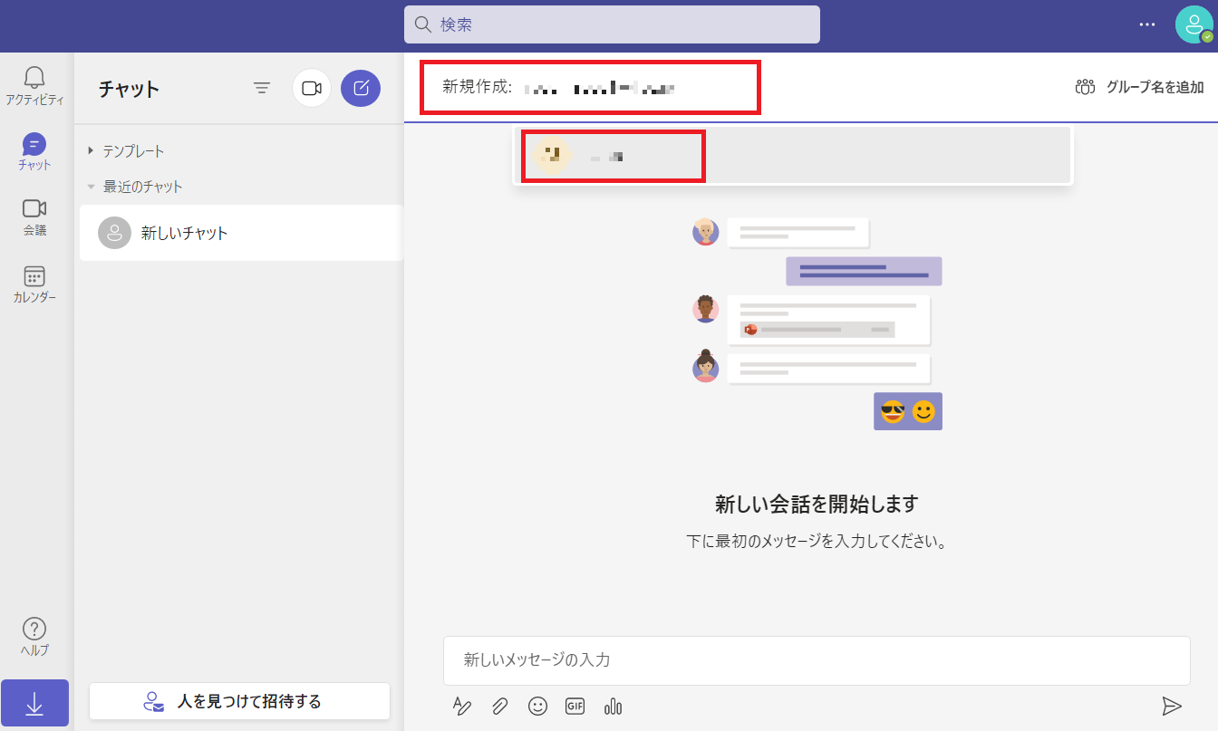
Task: Click the 新しいメッセージの入力 message box
Action: tap(816, 660)
